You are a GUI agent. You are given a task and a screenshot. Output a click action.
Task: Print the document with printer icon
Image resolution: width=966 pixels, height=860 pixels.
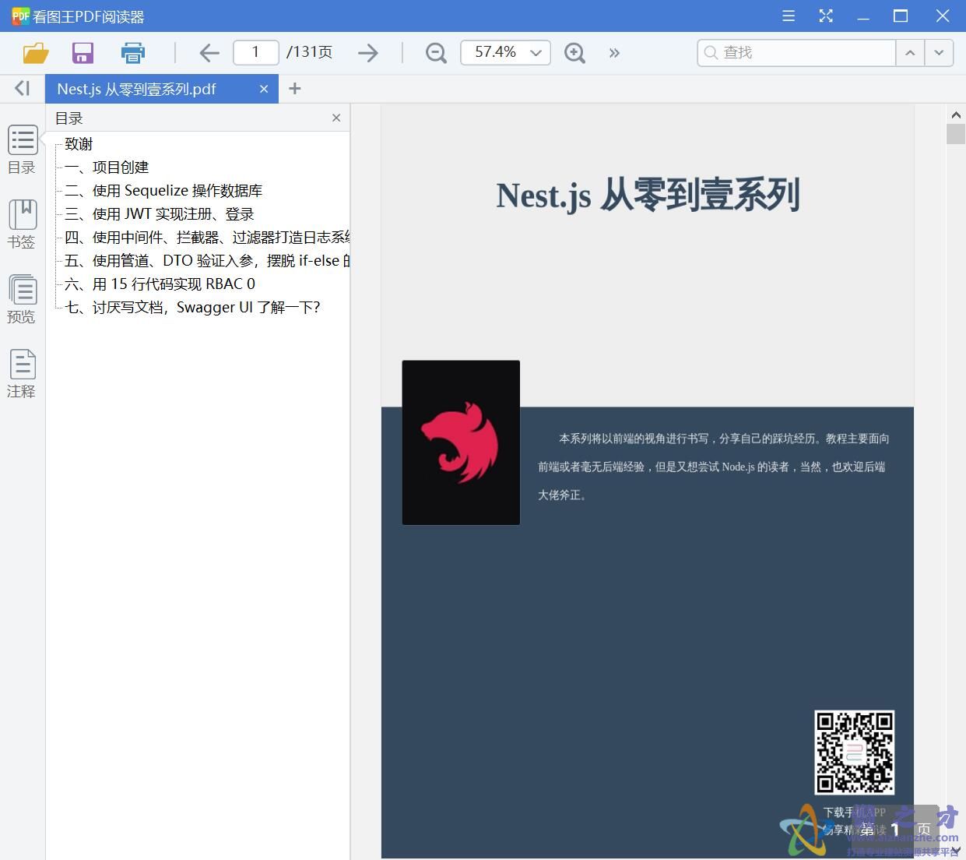click(x=133, y=53)
